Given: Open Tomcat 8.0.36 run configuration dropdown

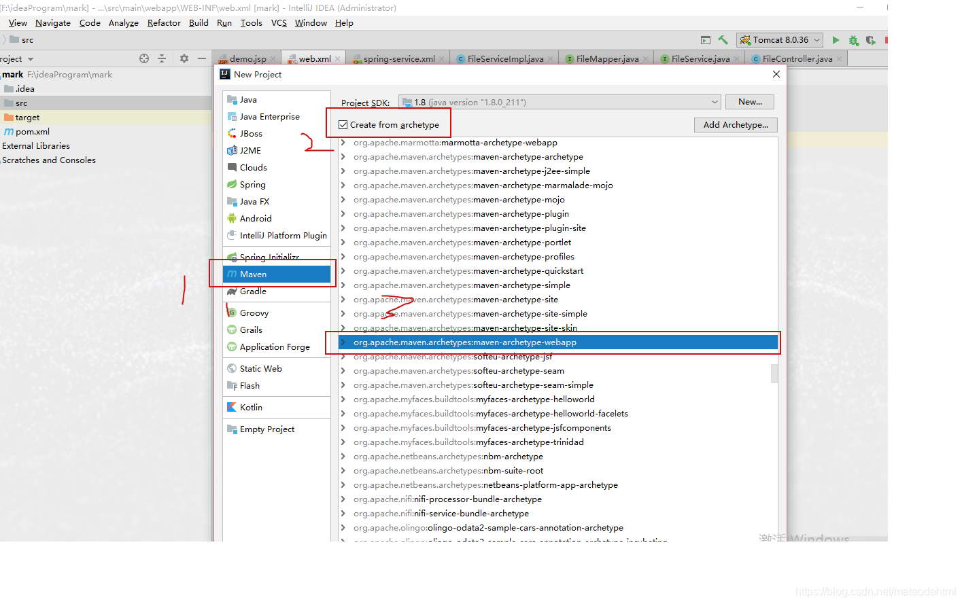Looking at the screenshot, I should pos(780,40).
